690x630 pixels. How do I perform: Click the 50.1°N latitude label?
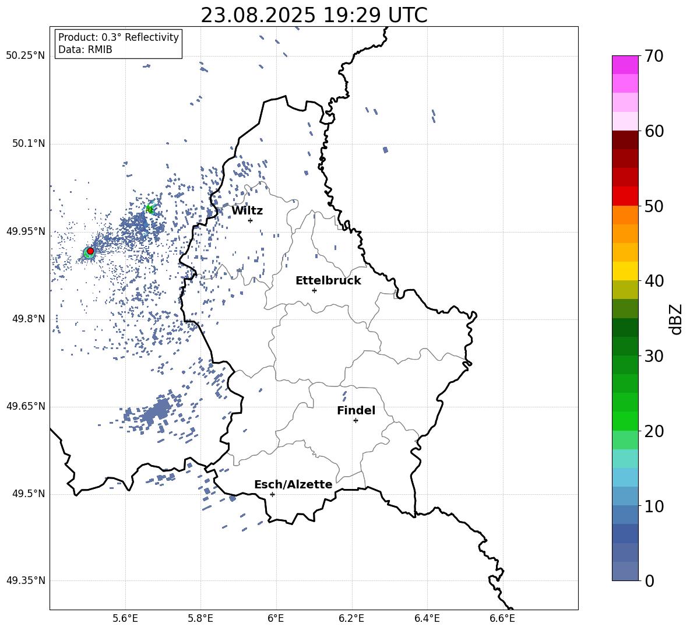click(29, 143)
